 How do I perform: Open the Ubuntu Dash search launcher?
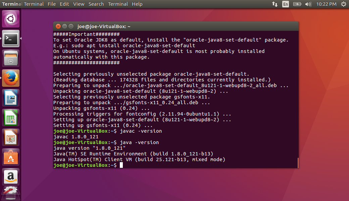[11, 19]
